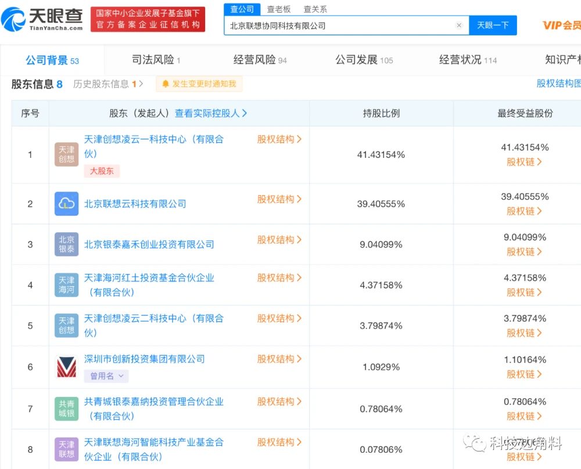Click 发生变更时通知我 bell button
581x469 pixels.
click(x=199, y=84)
